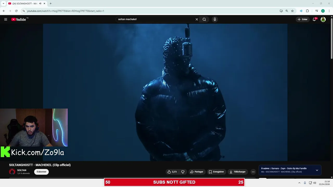Click the Créer button

click(303, 19)
